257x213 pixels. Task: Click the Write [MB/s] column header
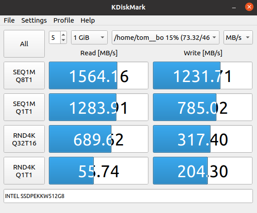(203, 53)
